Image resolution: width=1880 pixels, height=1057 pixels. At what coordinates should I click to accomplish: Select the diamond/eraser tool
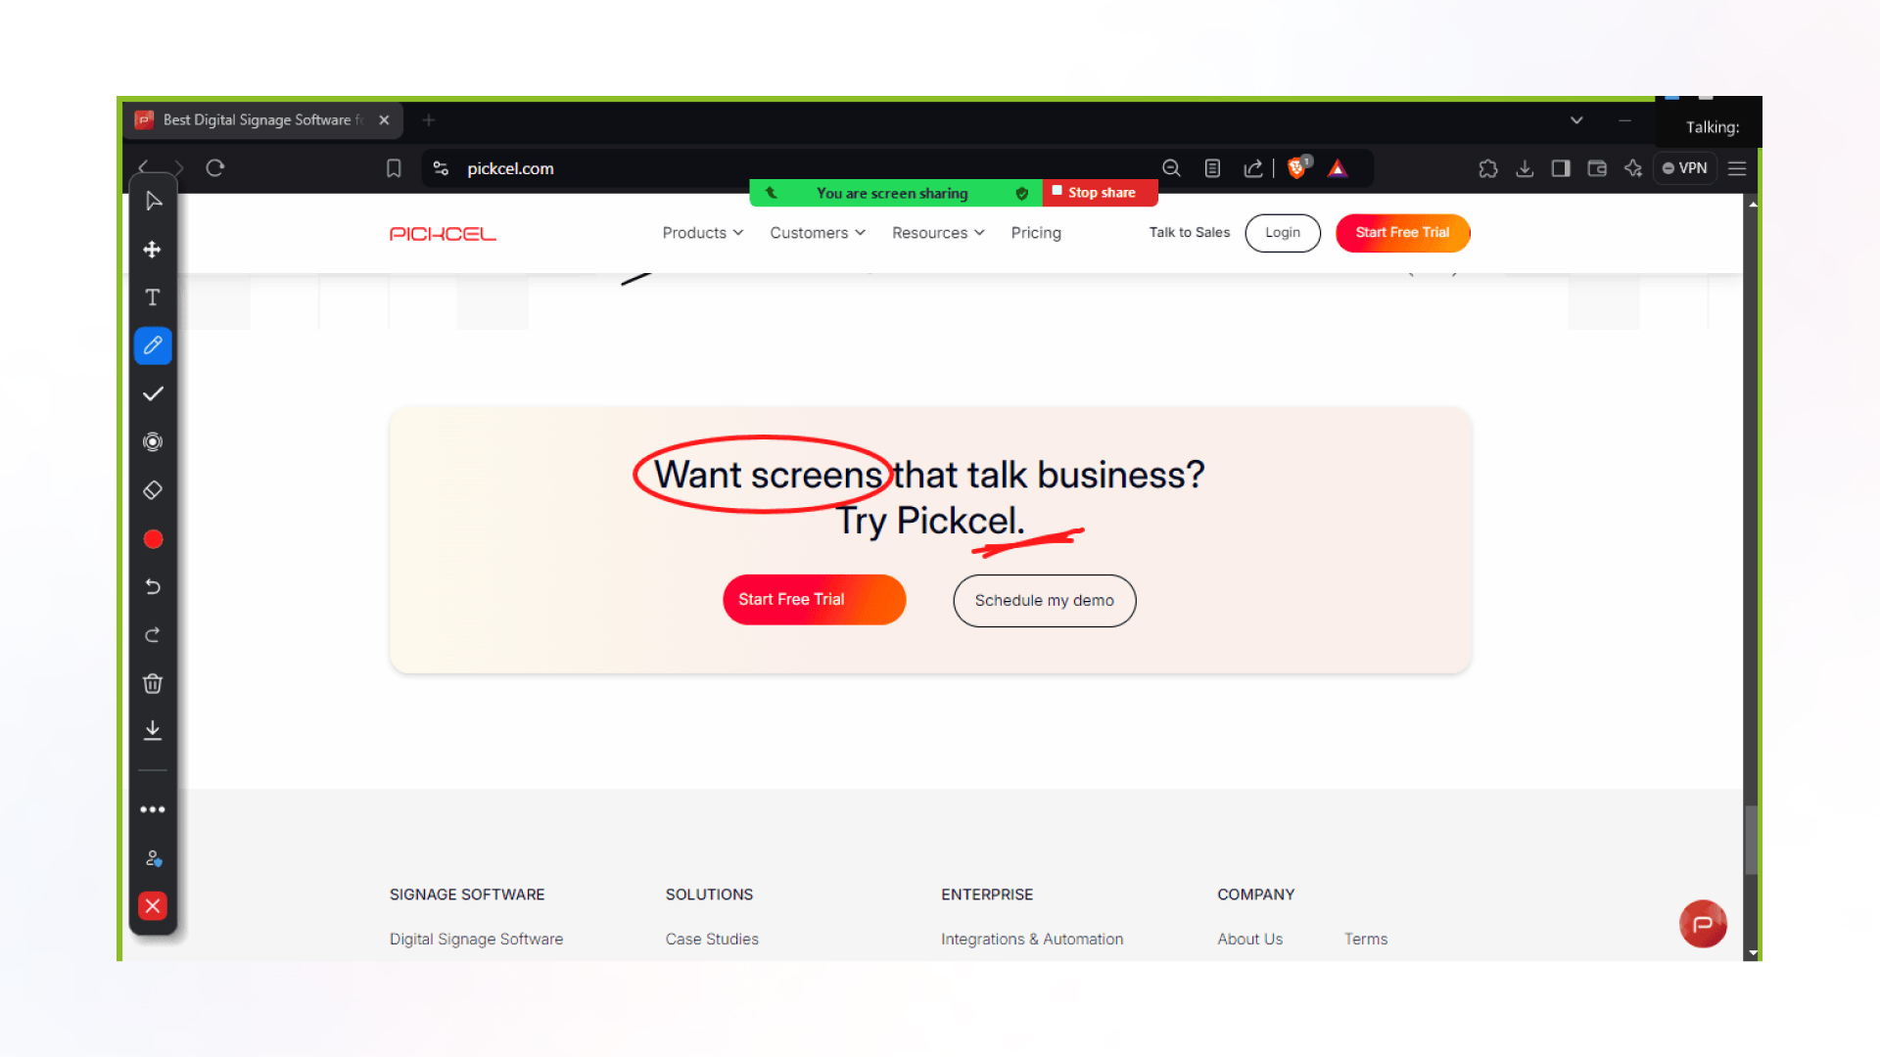[153, 490]
